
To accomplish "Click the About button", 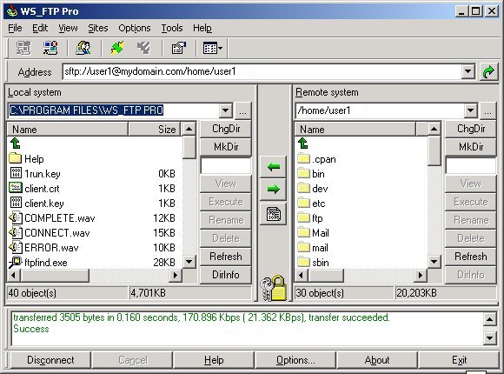I will 377,360.
